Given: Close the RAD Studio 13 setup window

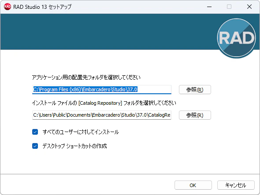Looking at the screenshot, I should pos(249,7).
